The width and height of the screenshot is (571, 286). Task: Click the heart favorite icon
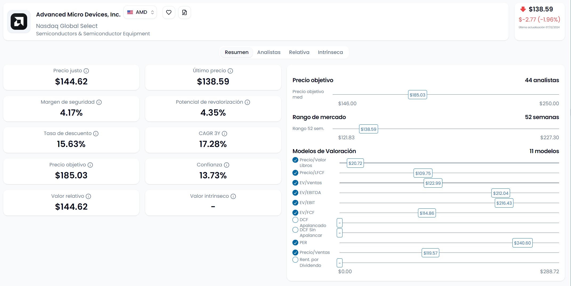[169, 12]
